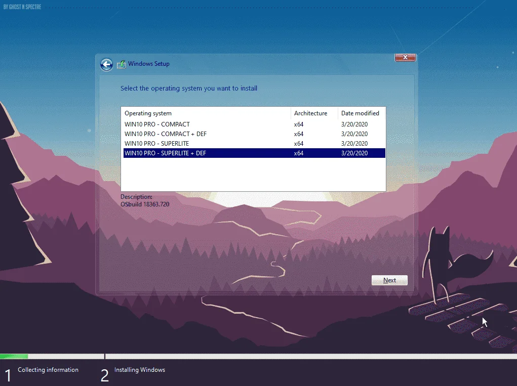The height and width of the screenshot is (386, 517).
Task: Click x64 in the COMPACT + DEF row
Action: (299, 134)
